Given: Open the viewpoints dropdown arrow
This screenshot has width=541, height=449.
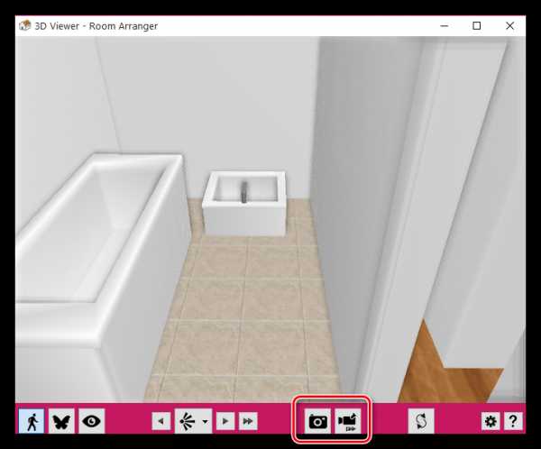Looking at the screenshot, I should (x=206, y=421).
